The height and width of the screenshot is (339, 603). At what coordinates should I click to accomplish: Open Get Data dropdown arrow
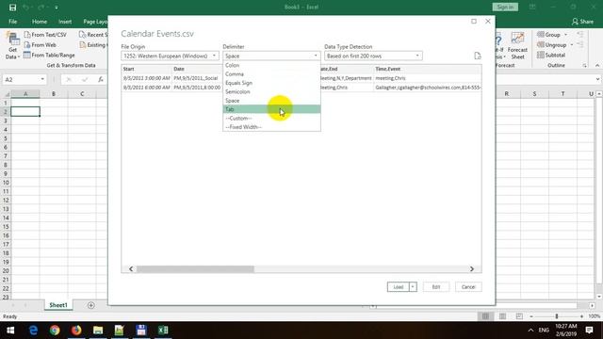[19, 57]
